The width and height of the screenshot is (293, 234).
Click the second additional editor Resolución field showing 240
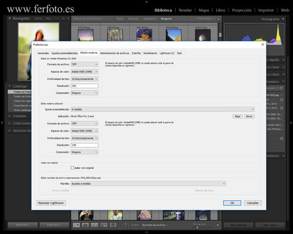click(x=85, y=145)
